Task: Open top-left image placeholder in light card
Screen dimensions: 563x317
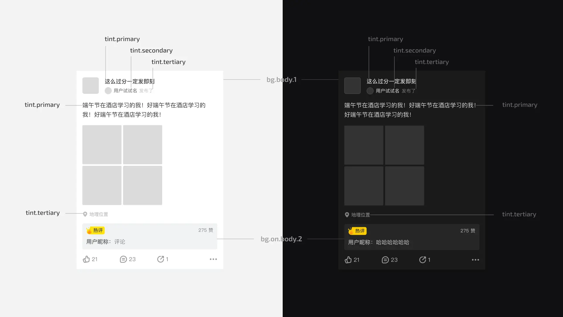Action: 102,144
